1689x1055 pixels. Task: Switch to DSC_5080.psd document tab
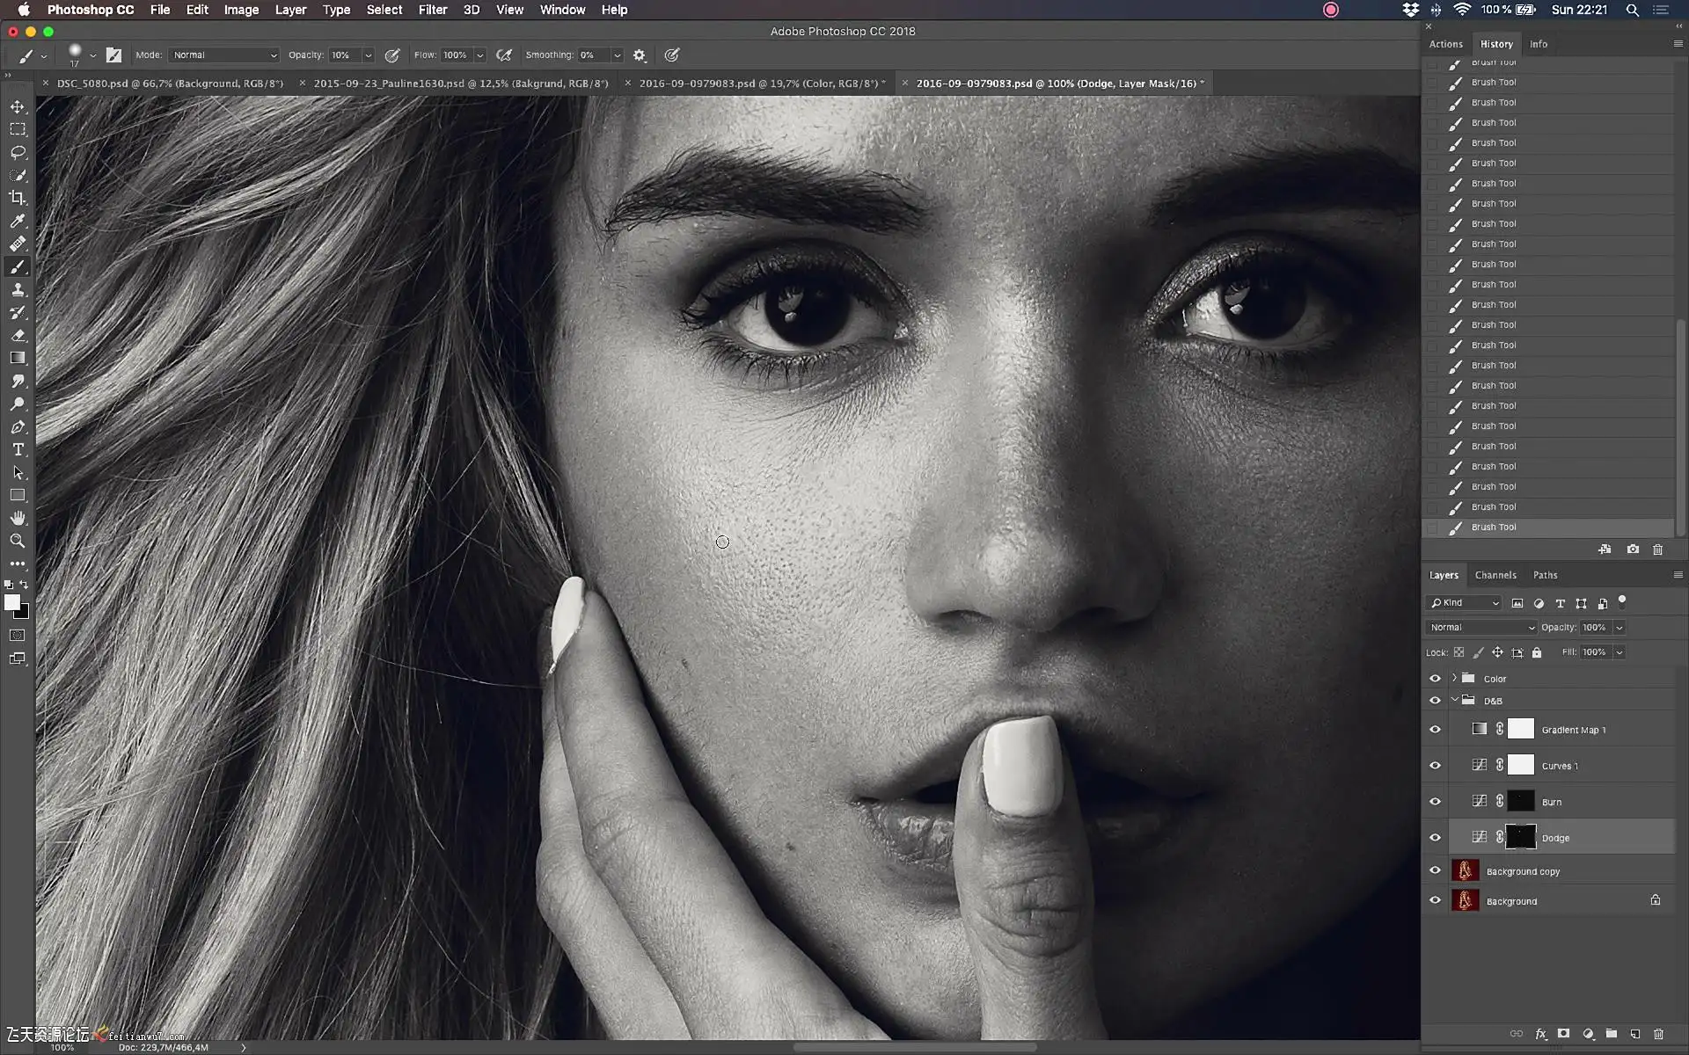tap(170, 84)
